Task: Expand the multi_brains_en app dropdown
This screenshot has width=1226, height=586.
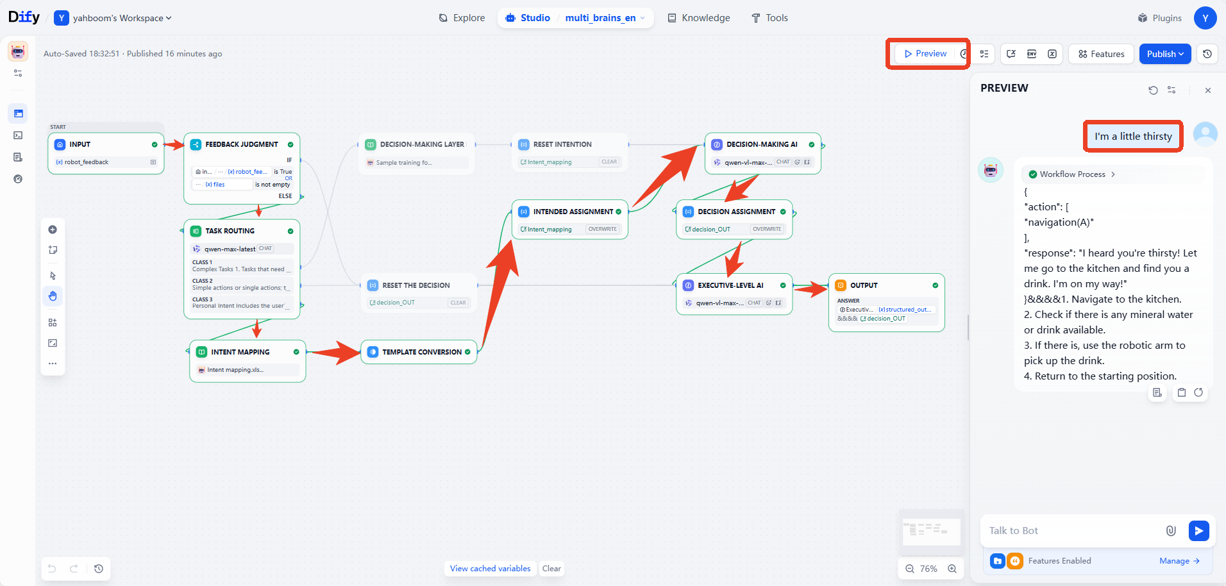Action: [605, 18]
